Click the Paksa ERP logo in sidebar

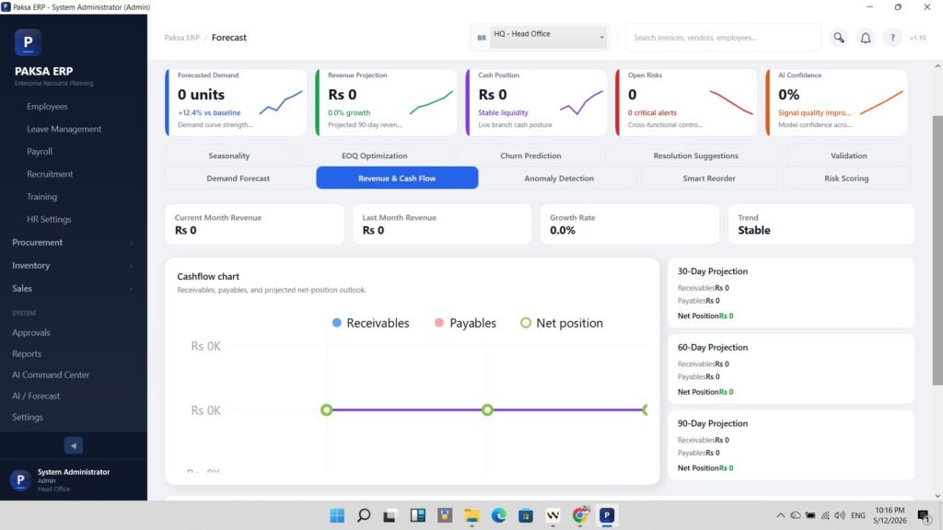pos(28,42)
